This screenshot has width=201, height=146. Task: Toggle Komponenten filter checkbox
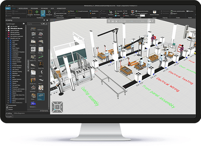7,105
